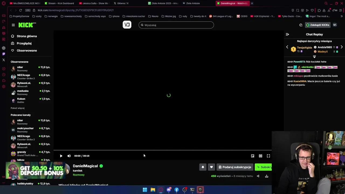Collapse the Chat Replay panel

pos(287,34)
